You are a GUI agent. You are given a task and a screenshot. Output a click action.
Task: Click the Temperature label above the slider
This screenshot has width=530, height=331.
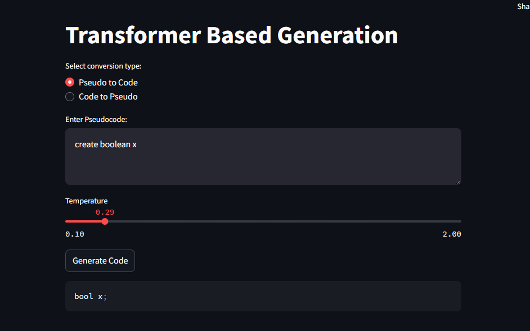(86, 201)
